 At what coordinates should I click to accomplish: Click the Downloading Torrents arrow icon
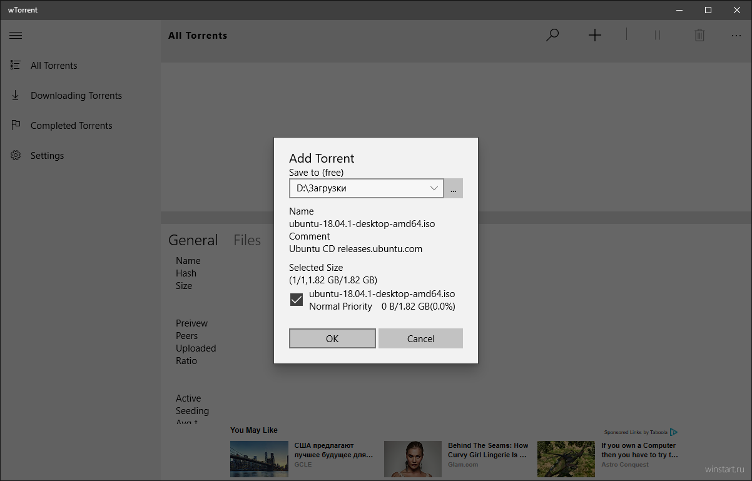(16, 95)
